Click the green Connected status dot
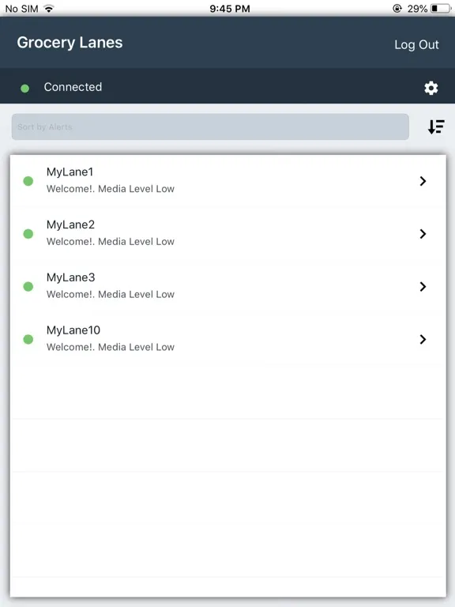Viewport: 455px width, 607px height. click(x=24, y=89)
